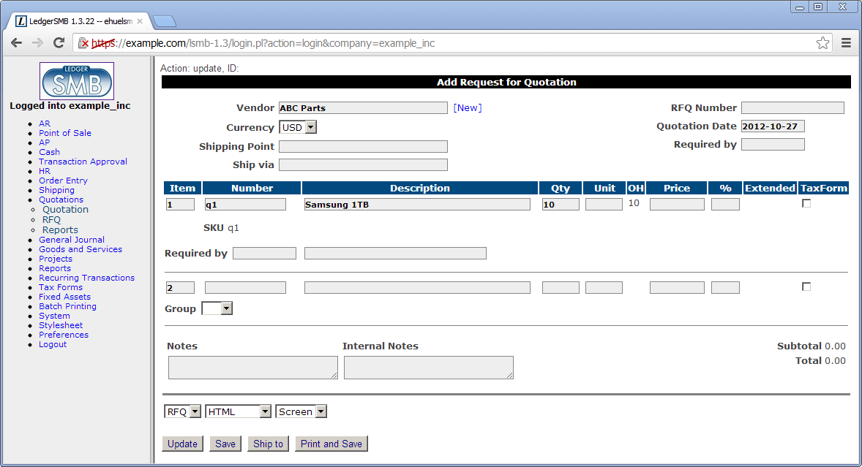Click the Ship to button

point(268,444)
